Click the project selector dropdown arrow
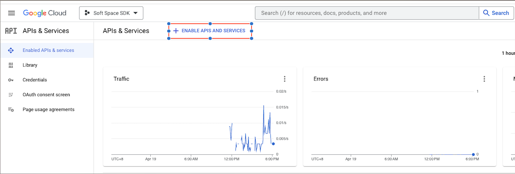Image resolution: width=515 pixels, height=174 pixels. pos(136,13)
